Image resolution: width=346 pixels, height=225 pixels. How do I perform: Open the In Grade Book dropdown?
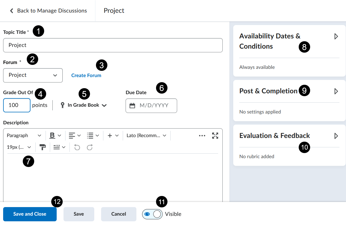[x=84, y=105]
